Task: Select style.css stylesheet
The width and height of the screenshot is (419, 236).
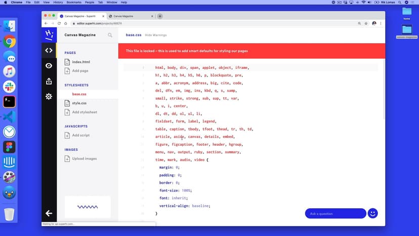Action: [x=79, y=103]
